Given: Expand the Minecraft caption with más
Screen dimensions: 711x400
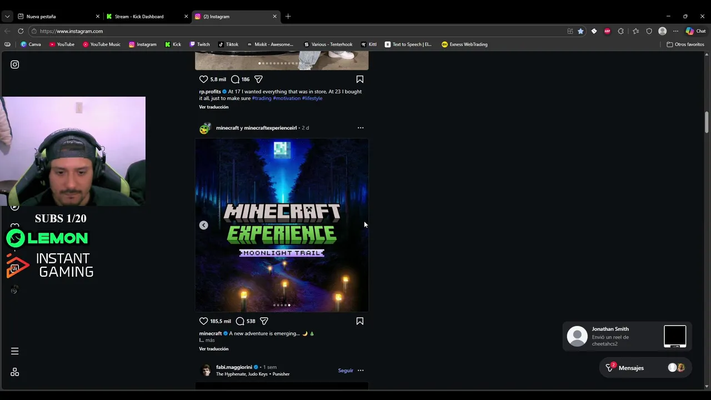Looking at the screenshot, I should (210, 340).
